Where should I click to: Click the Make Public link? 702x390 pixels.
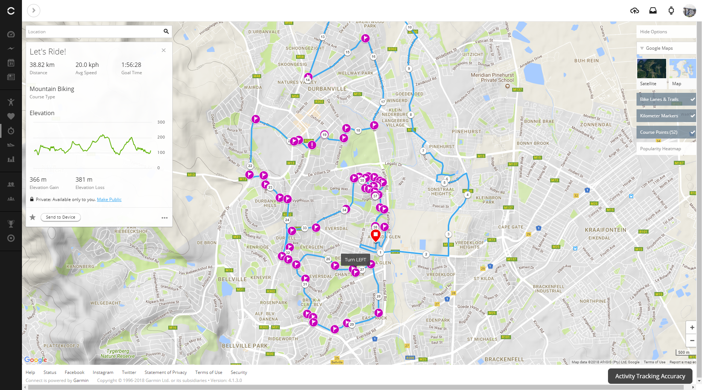pos(109,200)
